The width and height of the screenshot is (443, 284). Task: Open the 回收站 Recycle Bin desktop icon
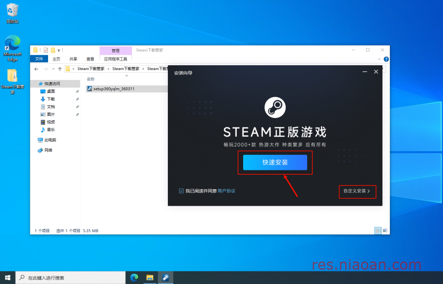tap(12, 13)
